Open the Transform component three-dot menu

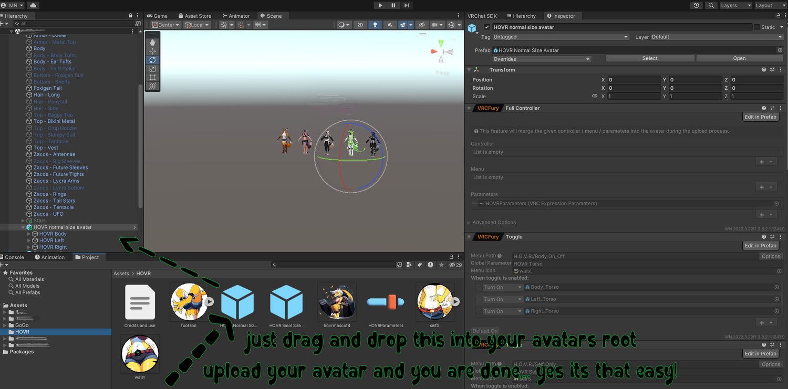click(781, 70)
